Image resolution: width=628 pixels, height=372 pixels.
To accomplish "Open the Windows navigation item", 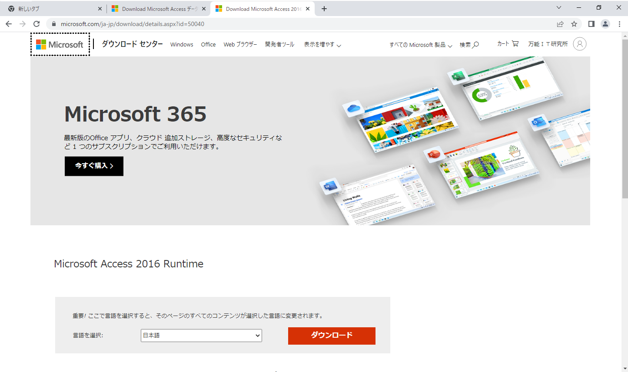I will (182, 45).
